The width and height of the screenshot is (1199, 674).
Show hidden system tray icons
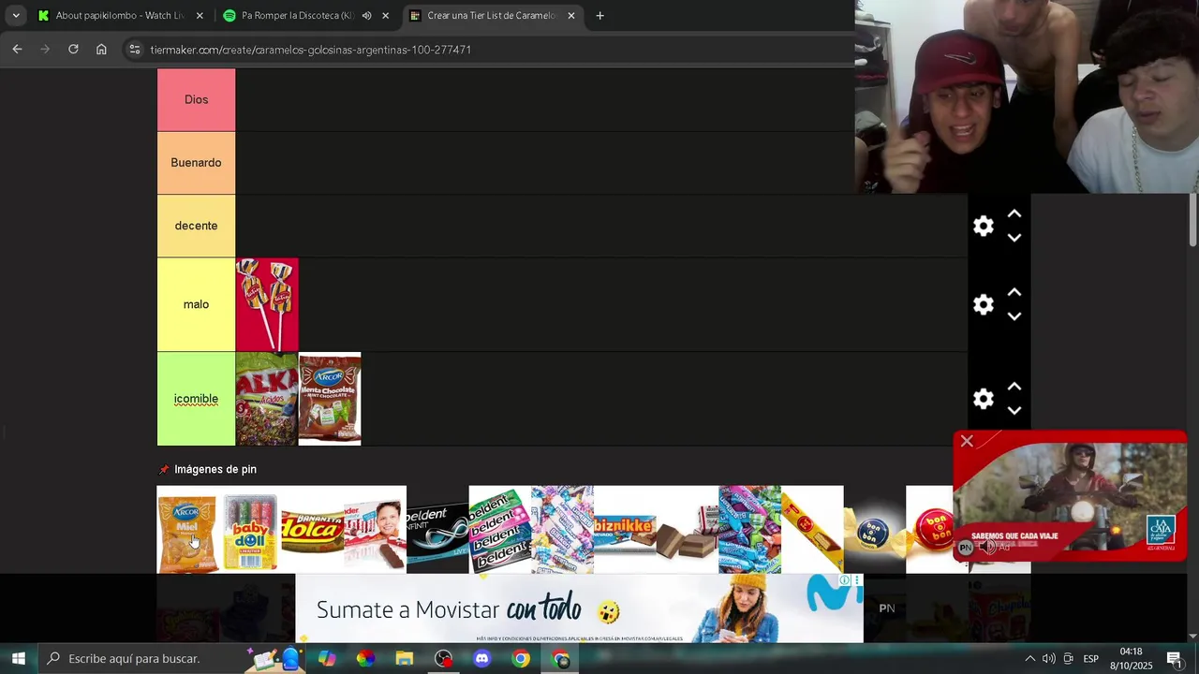pyautogui.click(x=1029, y=659)
